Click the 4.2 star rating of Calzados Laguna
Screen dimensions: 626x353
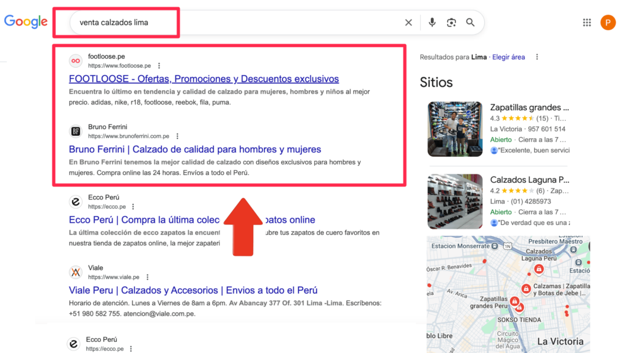(517, 190)
